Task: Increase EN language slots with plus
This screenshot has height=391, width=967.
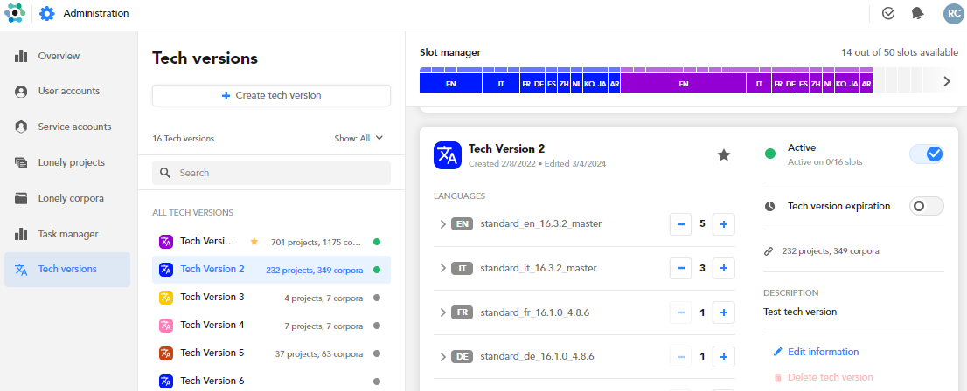Action: [724, 224]
